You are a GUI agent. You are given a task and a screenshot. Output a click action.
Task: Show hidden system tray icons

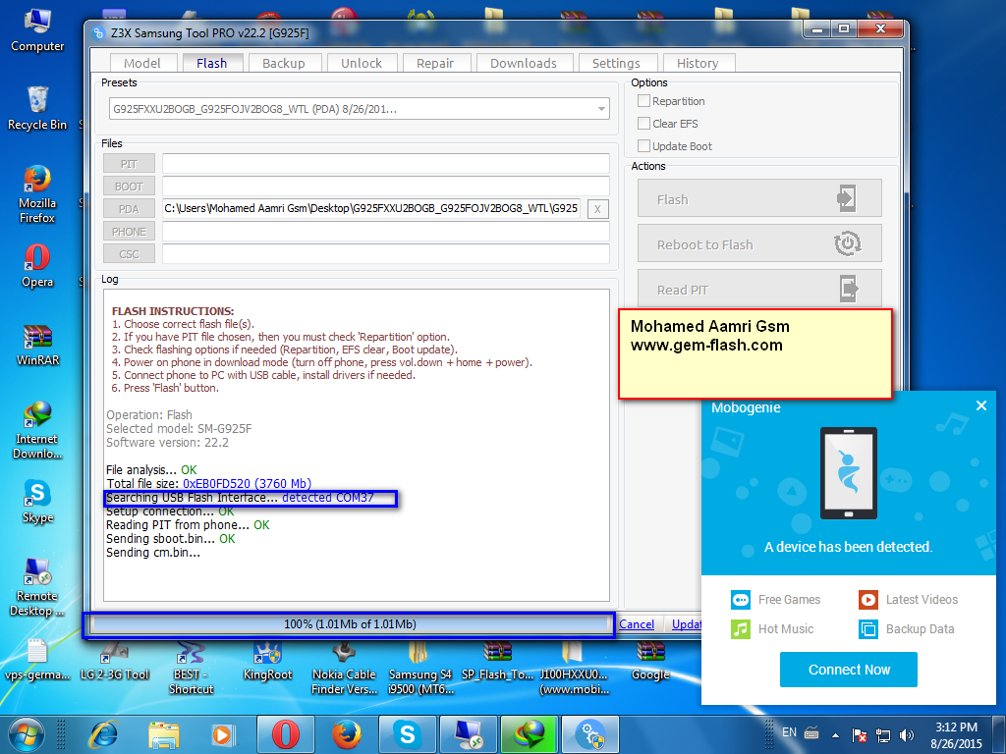tap(835, 734)
